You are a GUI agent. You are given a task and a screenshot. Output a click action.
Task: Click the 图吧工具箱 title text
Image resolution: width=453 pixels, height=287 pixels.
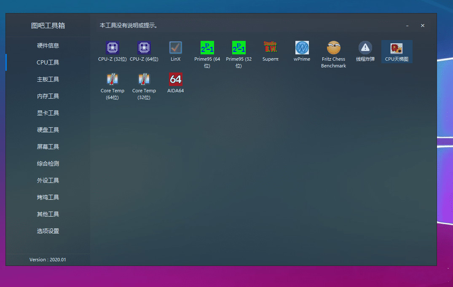48,25
